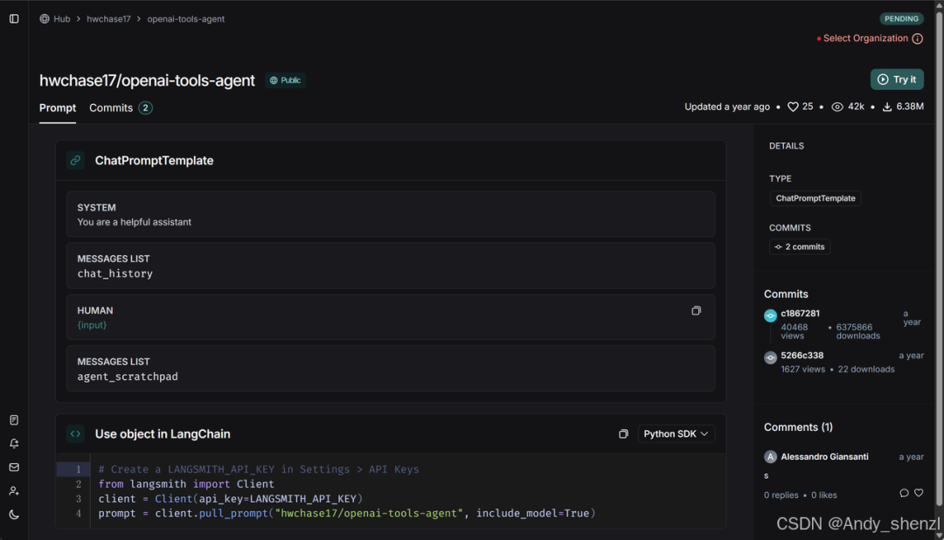
Task: Click the Comments (1) heading
Action: click(798, 426)
